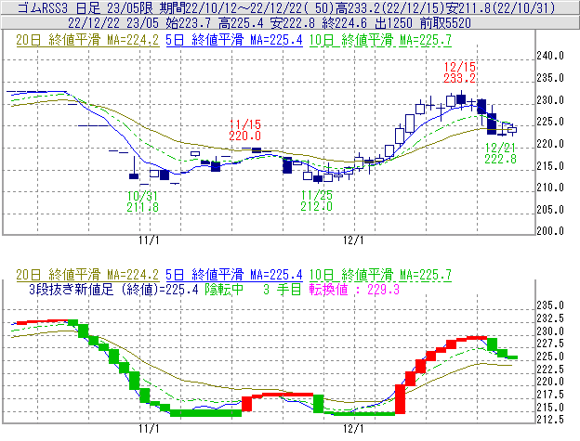
Task: Click the tall red block rising from 212.5
Action: click(400, 399)
